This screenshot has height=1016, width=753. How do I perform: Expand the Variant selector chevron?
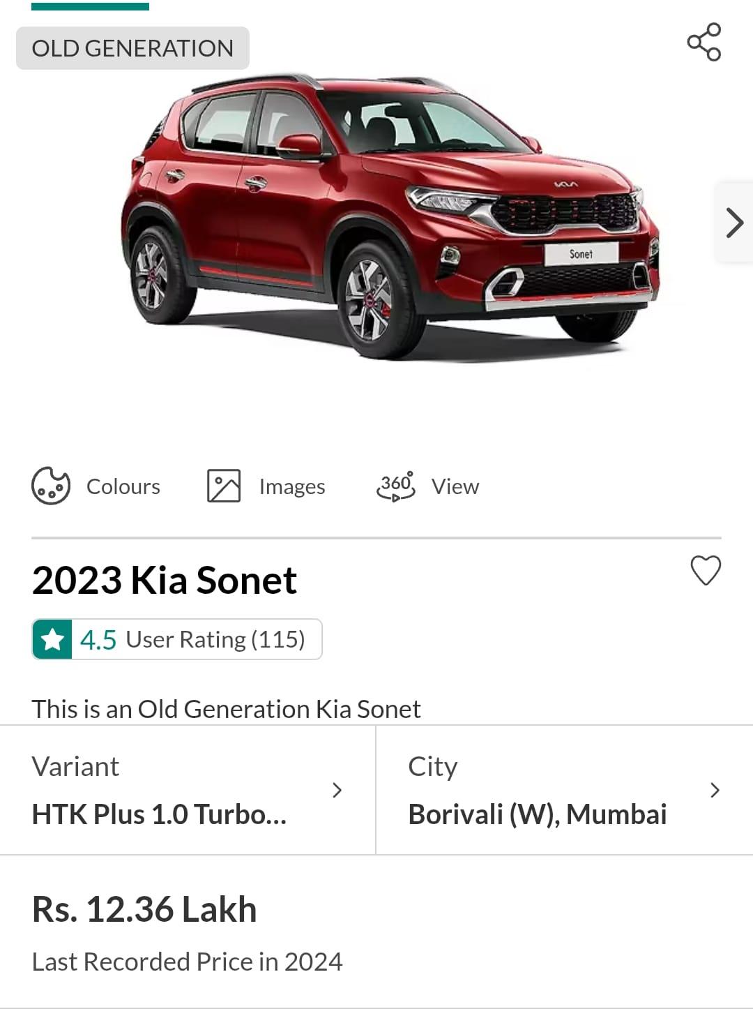tap(337, 790)
